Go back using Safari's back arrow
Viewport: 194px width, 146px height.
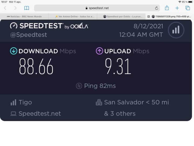(5, 8)
